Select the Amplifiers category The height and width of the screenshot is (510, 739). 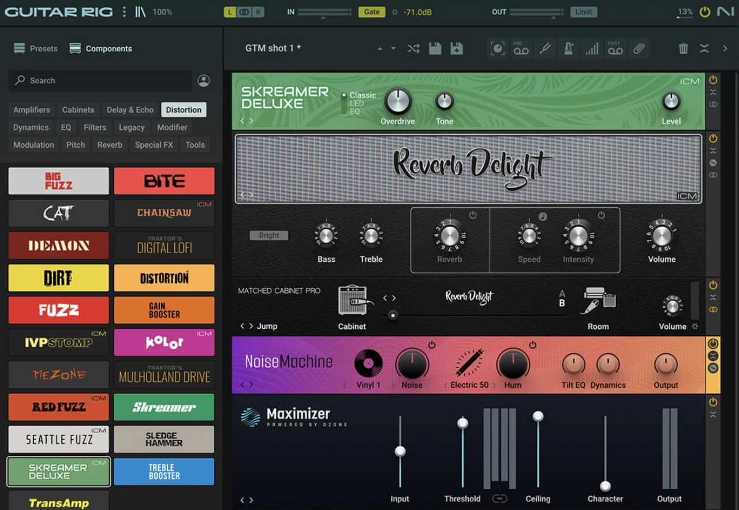tap(32, 110)
